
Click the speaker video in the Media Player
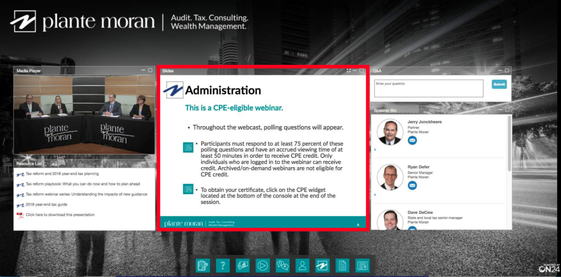(84, 115)
